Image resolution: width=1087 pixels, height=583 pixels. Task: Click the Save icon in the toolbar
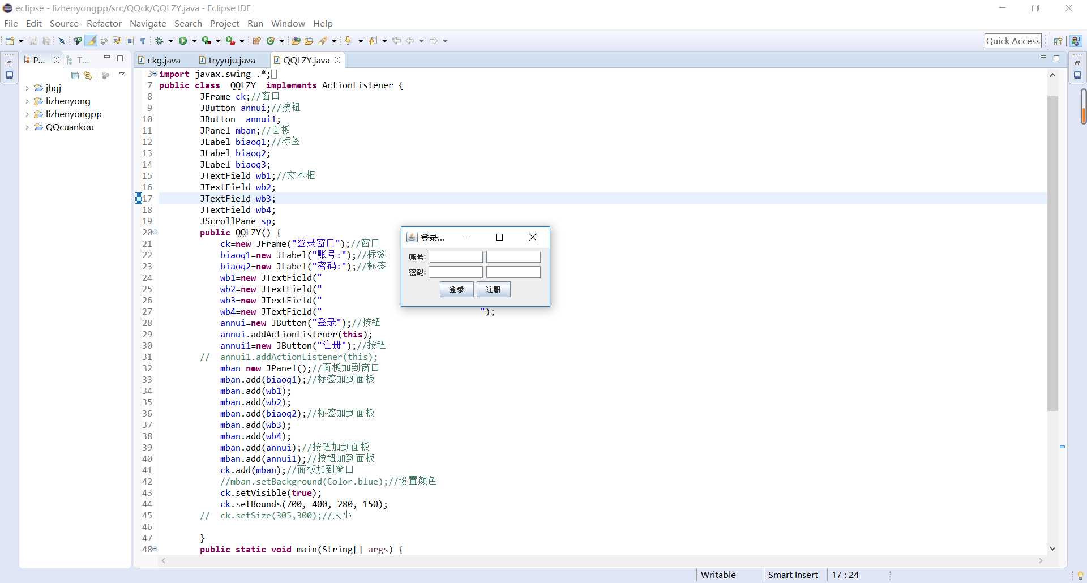tap(33, 41)
